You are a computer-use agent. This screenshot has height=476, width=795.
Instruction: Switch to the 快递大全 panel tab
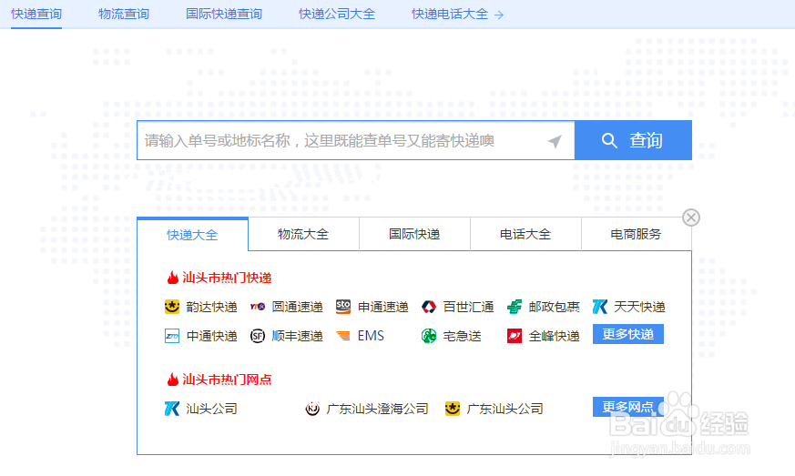tap(193, 235)
